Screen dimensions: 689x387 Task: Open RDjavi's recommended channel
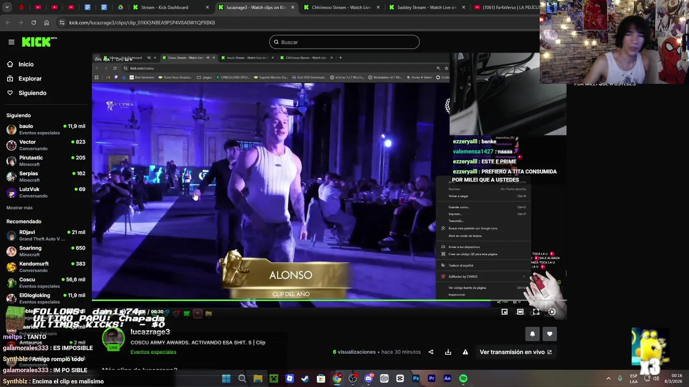coord(46,235)
